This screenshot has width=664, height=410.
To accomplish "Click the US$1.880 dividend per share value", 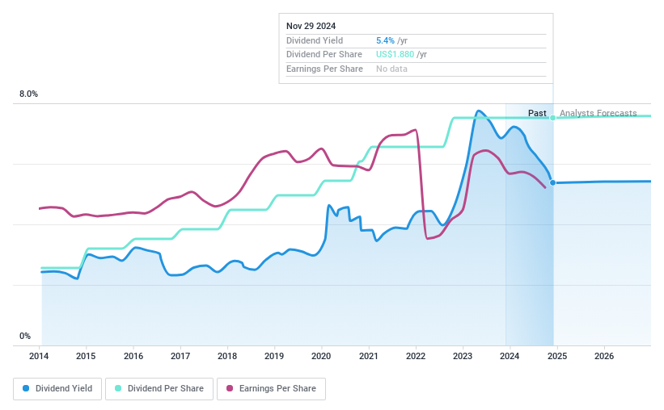I will point(394,54).
